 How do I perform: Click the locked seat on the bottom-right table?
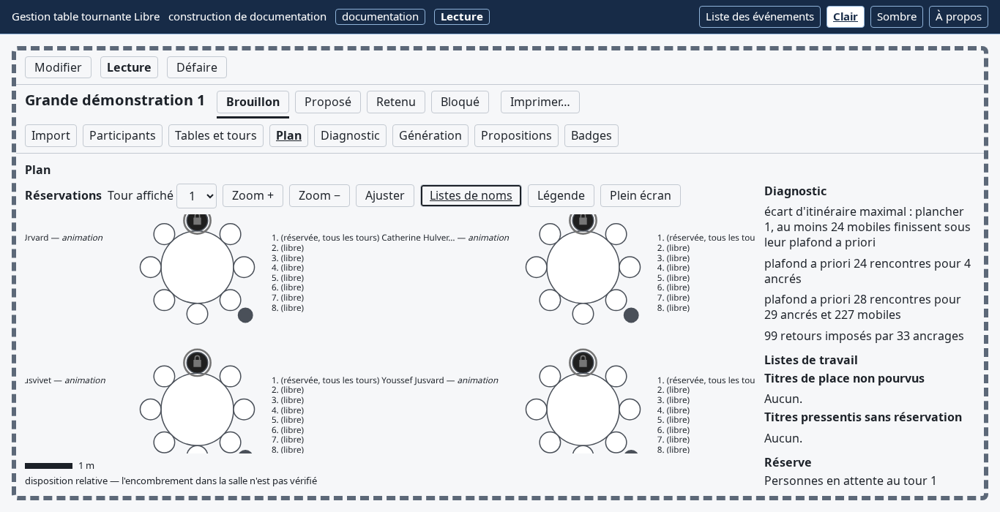583,362
